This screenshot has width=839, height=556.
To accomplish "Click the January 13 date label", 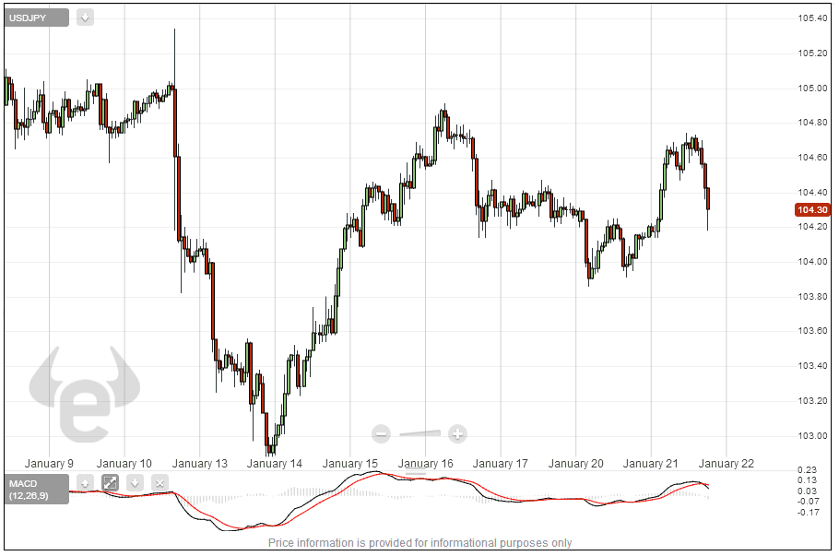I will pos(199,464).
